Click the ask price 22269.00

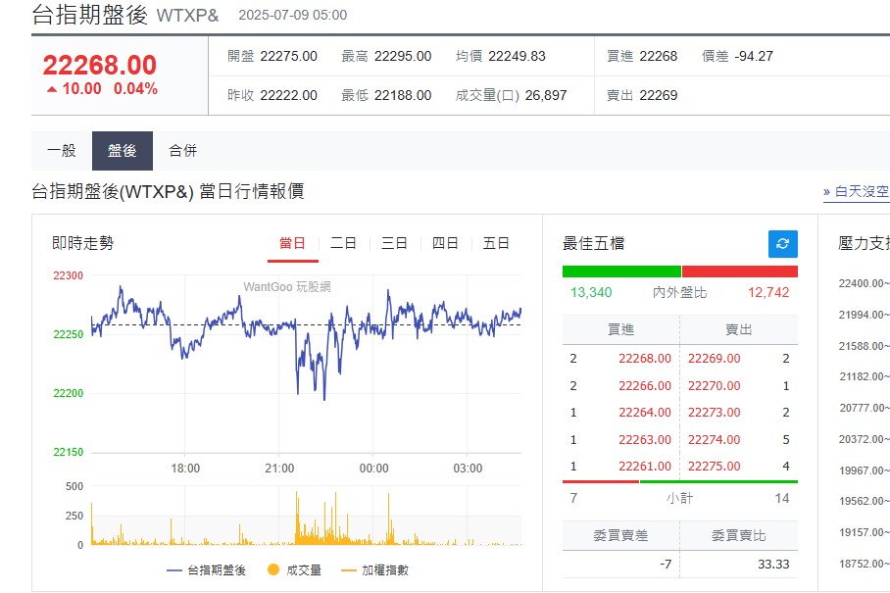tap(714, 359)
